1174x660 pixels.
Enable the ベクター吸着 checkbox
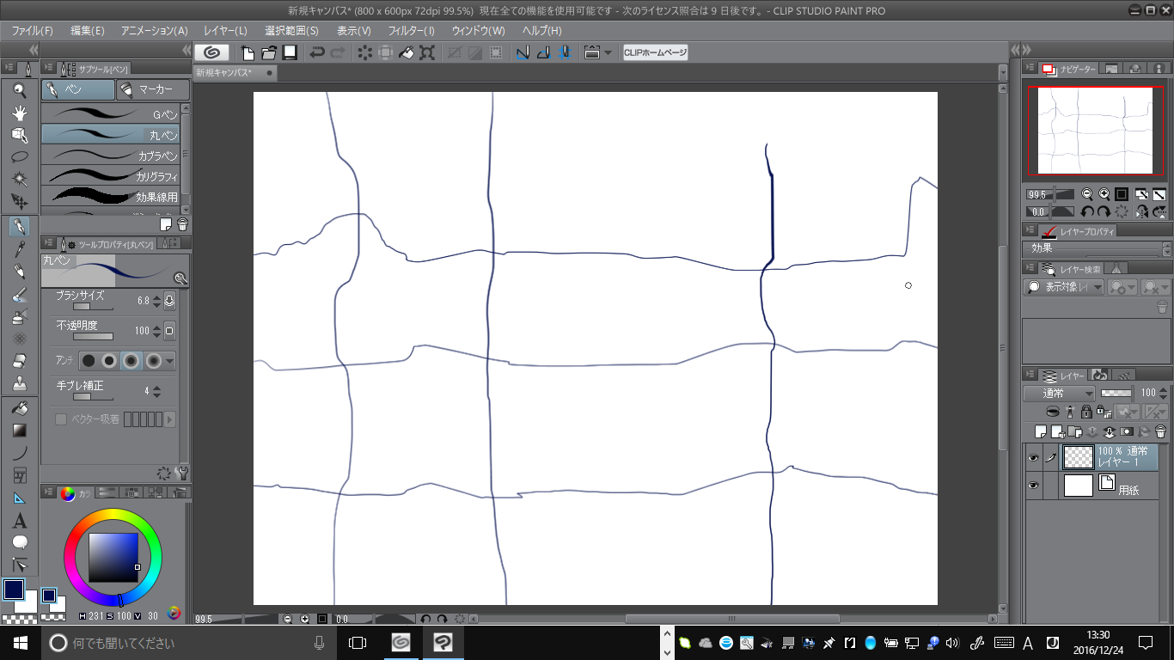point(61,419)
